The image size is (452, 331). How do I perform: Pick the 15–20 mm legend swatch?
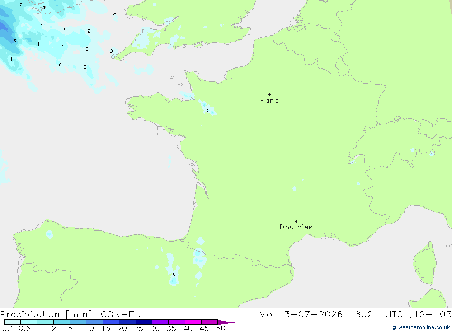coord(111,322)
